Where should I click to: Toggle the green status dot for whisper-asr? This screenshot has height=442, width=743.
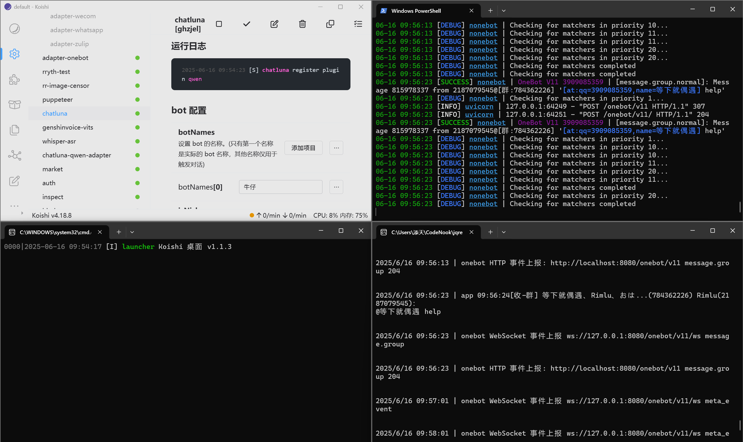[x=137, y=141]
